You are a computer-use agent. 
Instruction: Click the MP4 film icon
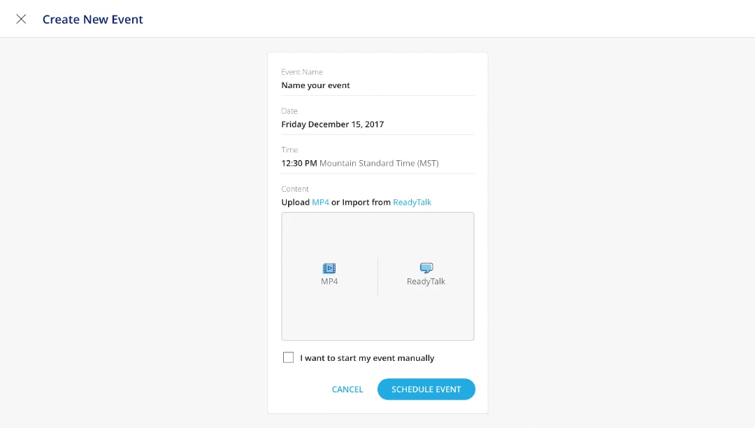tap(329, 268)
